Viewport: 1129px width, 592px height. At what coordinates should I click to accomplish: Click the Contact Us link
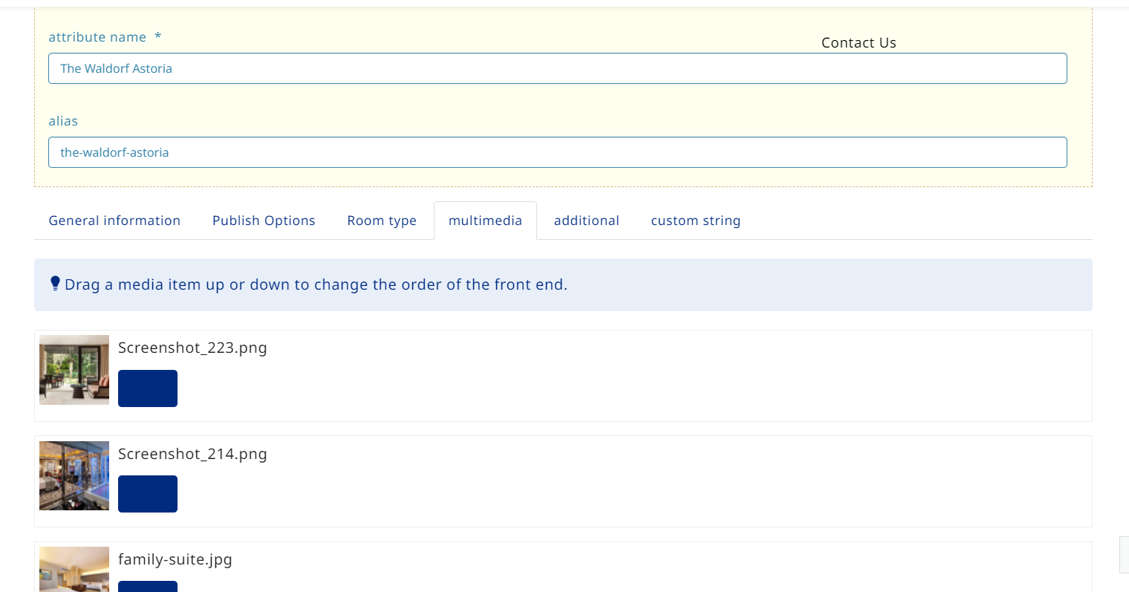click(859, 43)
